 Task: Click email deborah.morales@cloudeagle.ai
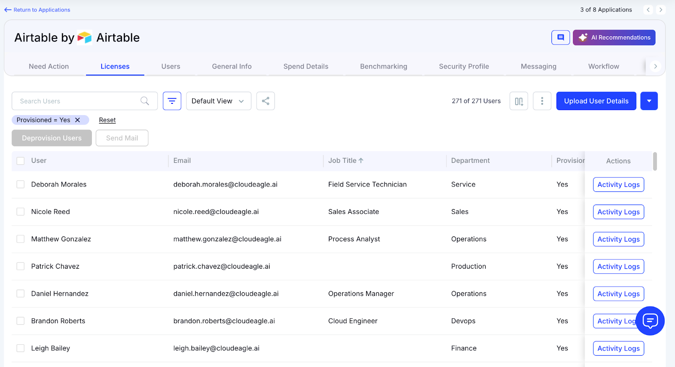click(x=225, y=184)
